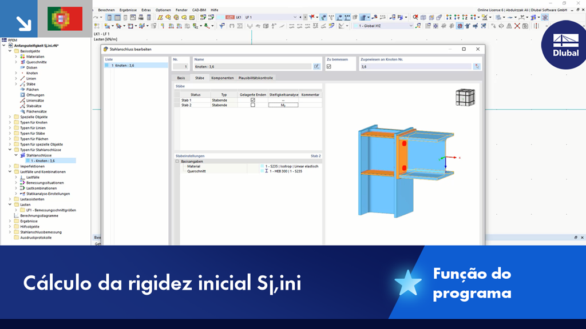Click the Dlubal logo badge
Image resolution: width=586 pixels, height=329 pixels.
(x=564, y=45)
